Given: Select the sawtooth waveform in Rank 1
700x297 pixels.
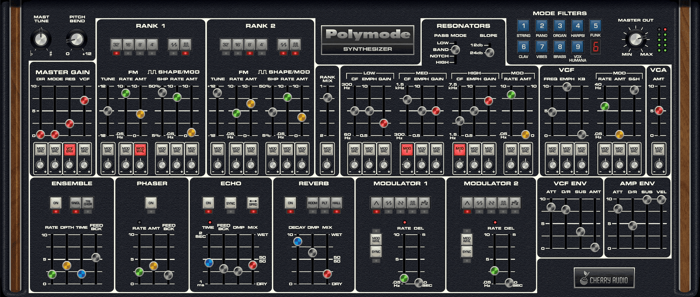Looking at the screenshot, I should click(174, 45).
